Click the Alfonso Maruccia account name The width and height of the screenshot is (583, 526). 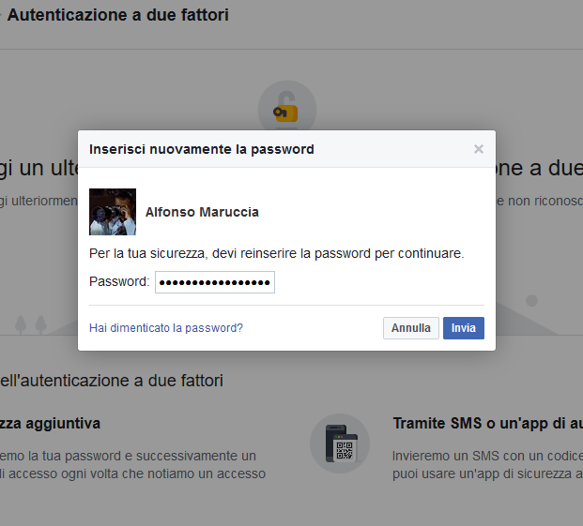pyautogui.click(x=202, y=213)
